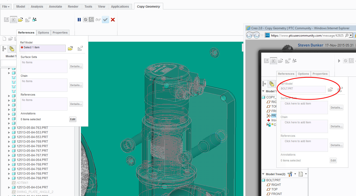Select the attached preview cube icon
Screen dimensions: 356x196
pos(91,20)
